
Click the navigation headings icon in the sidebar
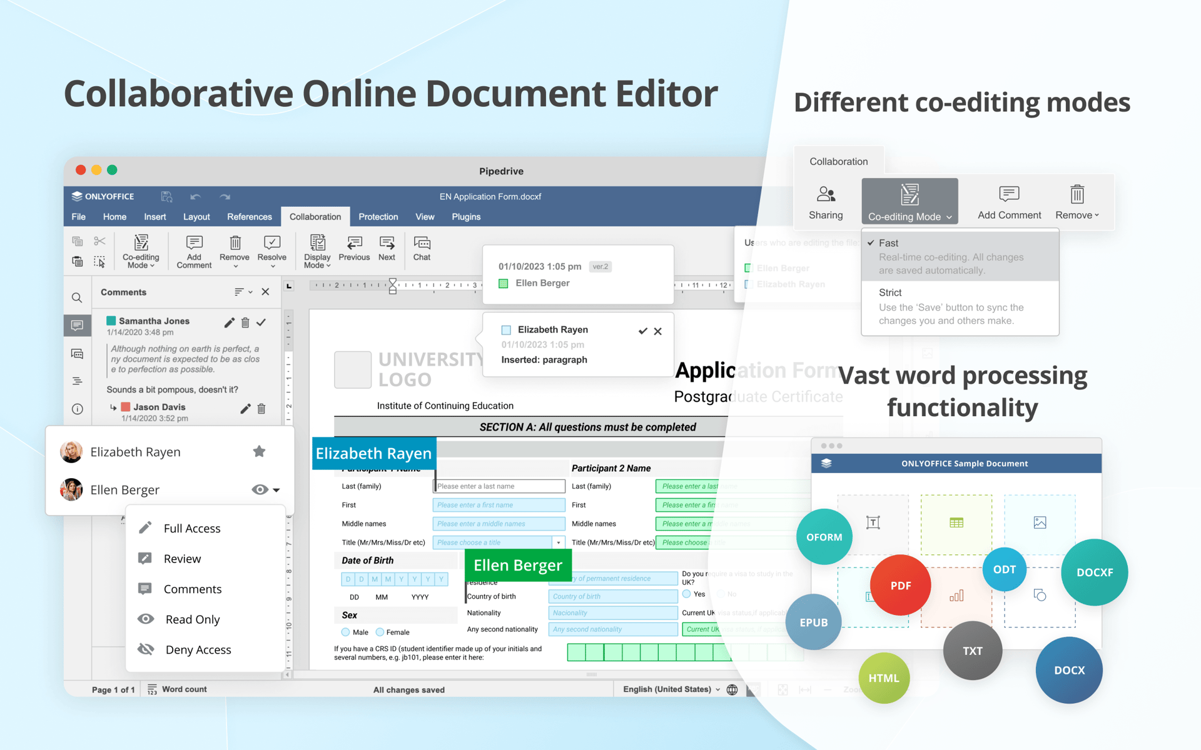tap(78, 381)
